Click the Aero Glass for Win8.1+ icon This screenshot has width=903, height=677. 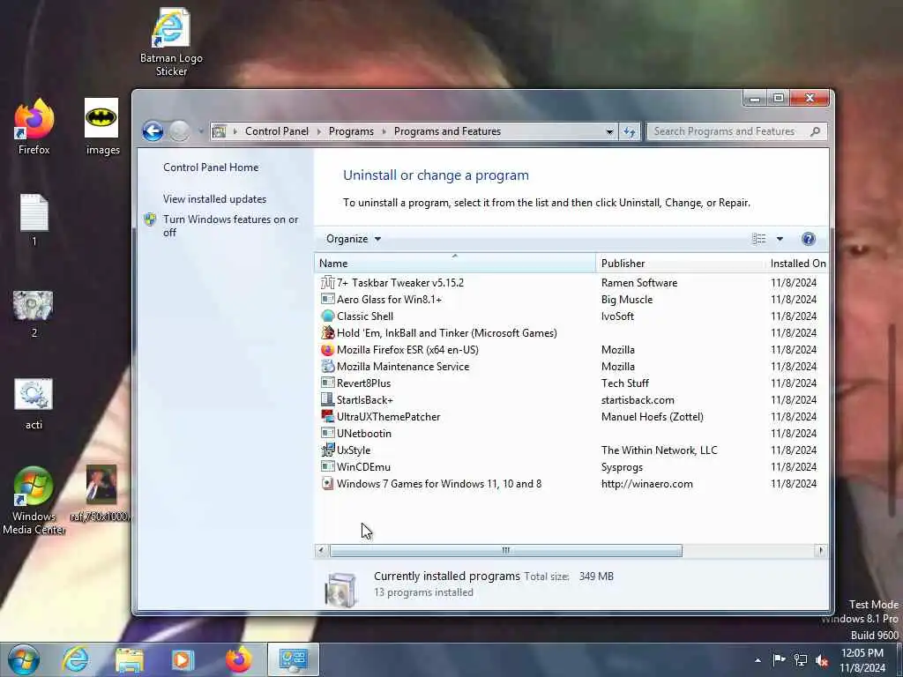click(x=328, y=300)
